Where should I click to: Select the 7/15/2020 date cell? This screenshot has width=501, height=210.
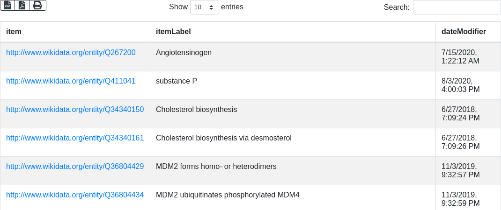(468, 57)
